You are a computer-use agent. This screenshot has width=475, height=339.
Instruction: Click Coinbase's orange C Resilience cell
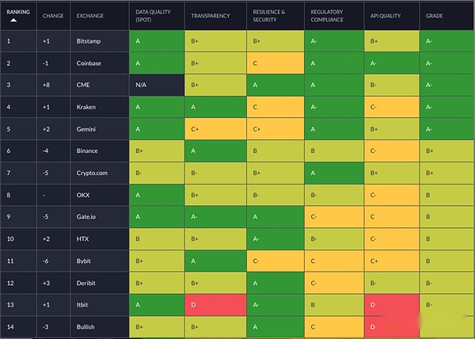pyautogui.click(x=275, y=63)
